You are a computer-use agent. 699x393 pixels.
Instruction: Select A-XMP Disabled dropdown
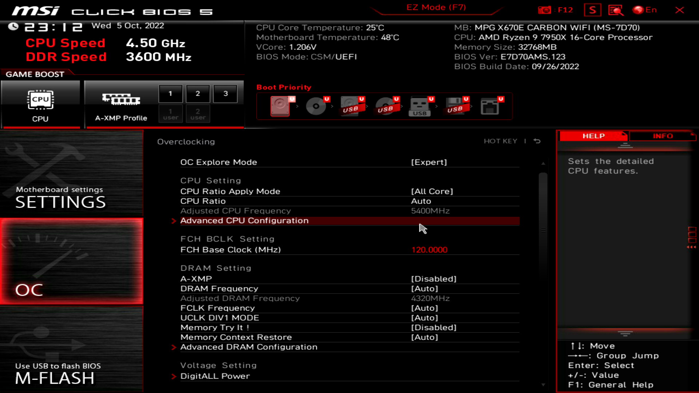pyautogui.click(x=434, y=278)
